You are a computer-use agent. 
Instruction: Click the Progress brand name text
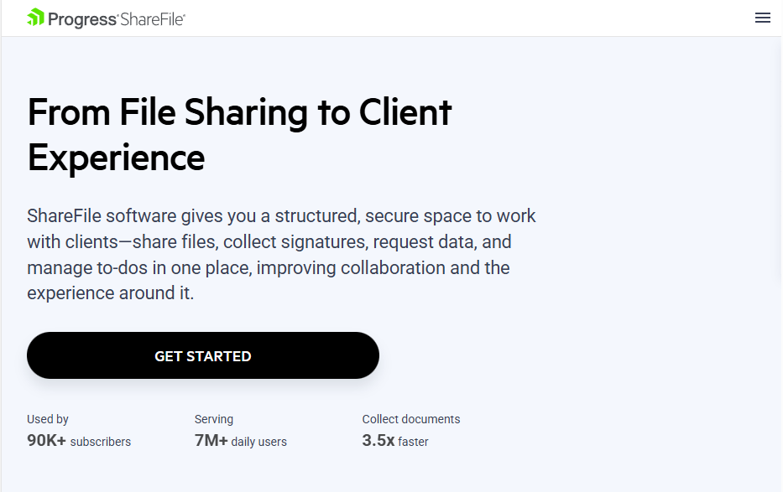(x=81, y=18)
